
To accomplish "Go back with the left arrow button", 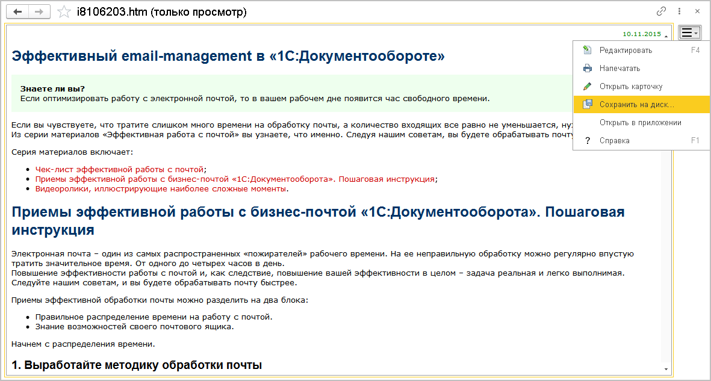I will (19, 12).
